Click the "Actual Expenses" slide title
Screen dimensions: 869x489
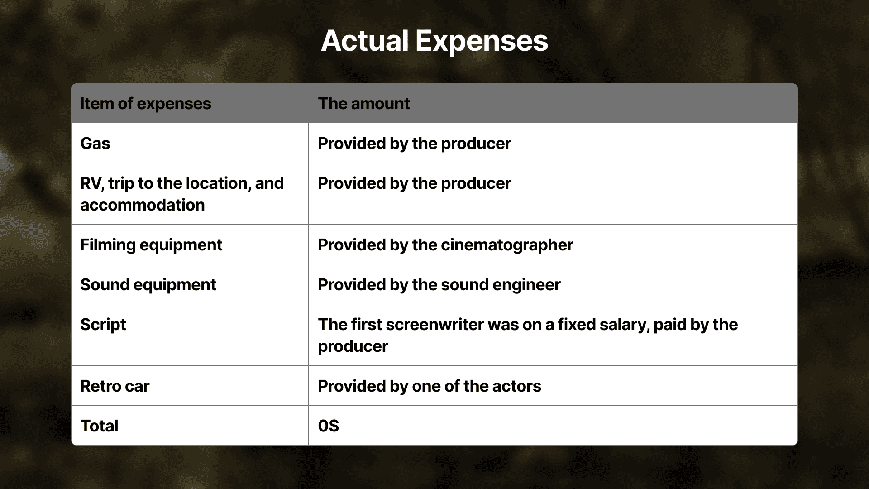(434, 41)
